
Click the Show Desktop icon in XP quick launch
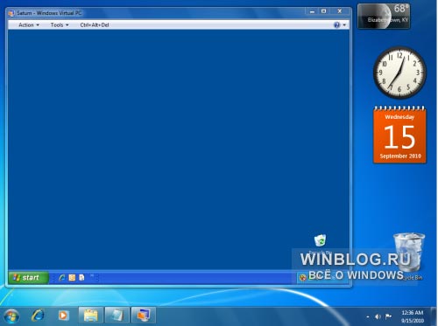82,278
